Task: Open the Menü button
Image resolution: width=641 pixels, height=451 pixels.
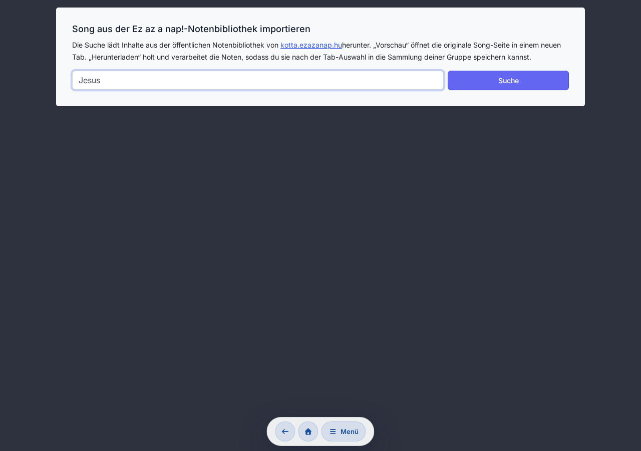Action: point(344,431)
